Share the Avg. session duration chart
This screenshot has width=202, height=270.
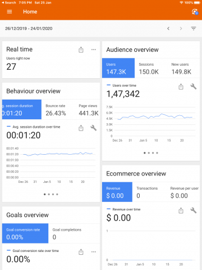81,128
